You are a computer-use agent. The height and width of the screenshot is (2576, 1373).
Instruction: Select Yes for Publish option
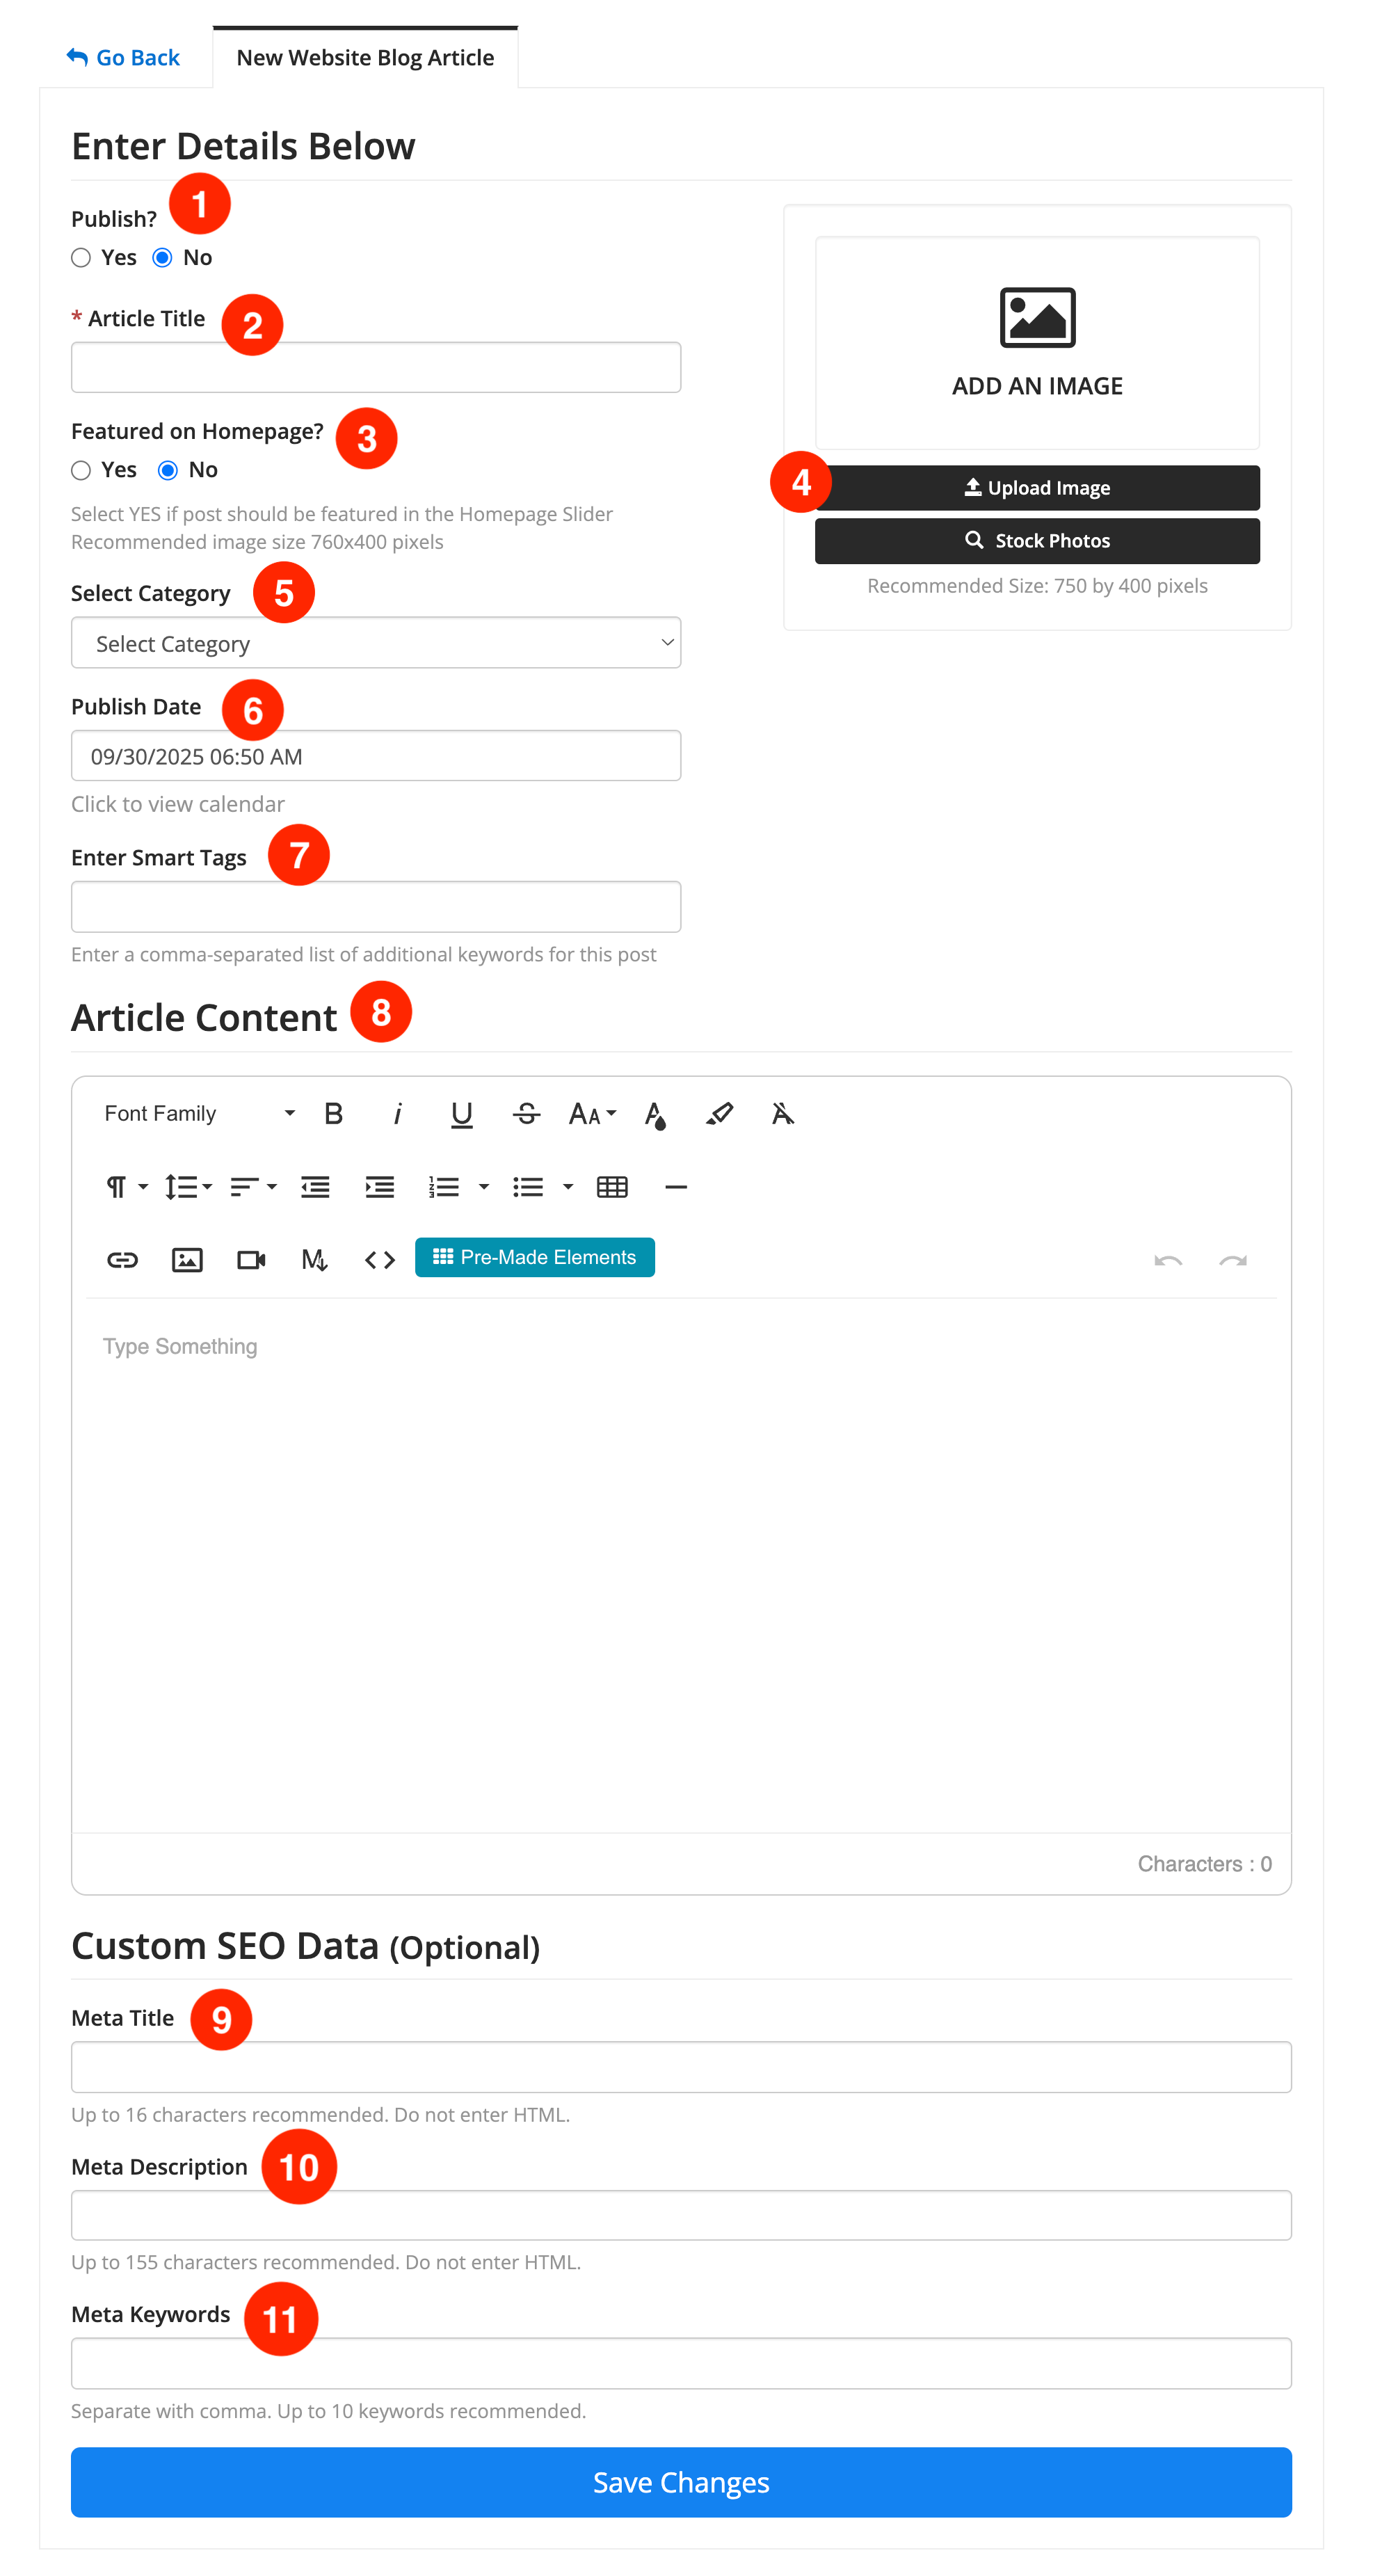[x=81, y=258]
